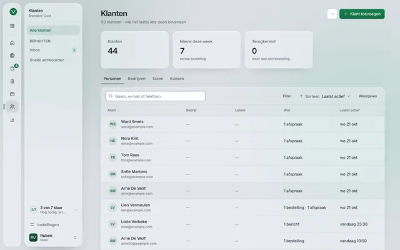Open the three-dot menu next to 3 van 7 klaar

coord(76,210)
